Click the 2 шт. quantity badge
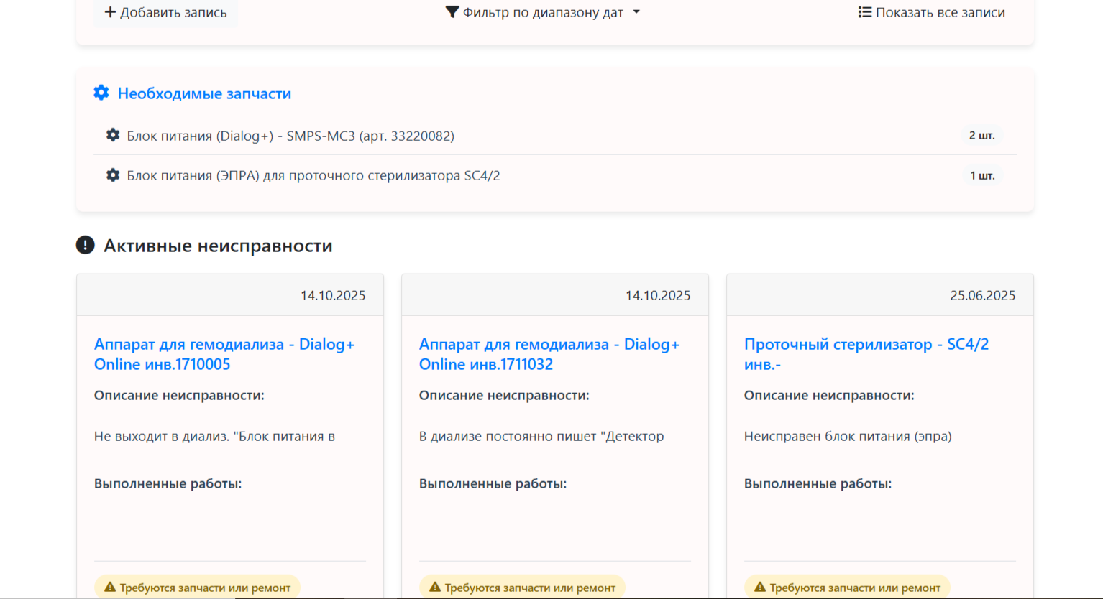Image resolution: width=1103 pixels, height=599 pixels. (x=981, y=136)
